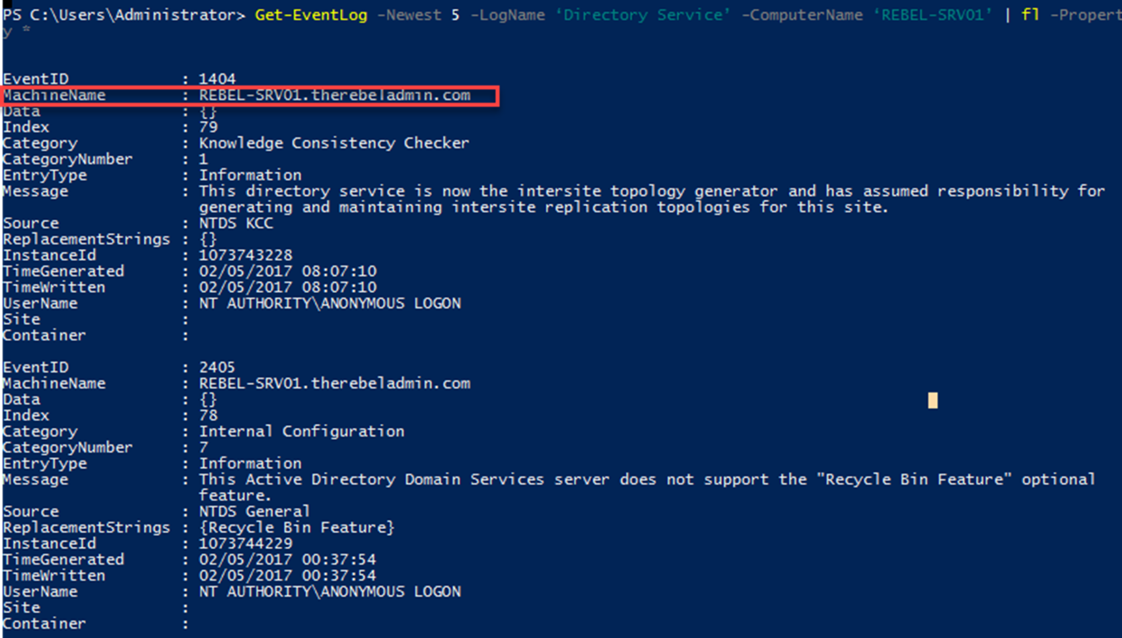Click the blinking cursor block on screen
The height and width of the screenshot is (638, 1122).
pyautogui.click(x=932, y=401)
